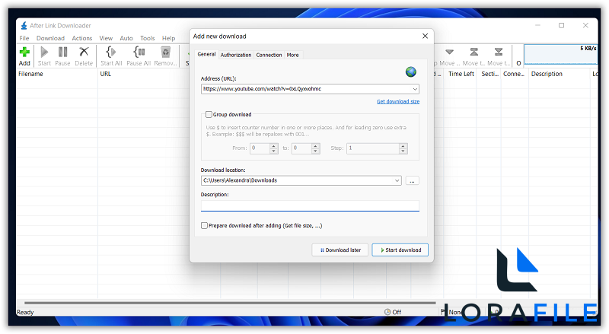609x334 pixels.
Task: Increase the Step counter value
Action: pos(403,146)
